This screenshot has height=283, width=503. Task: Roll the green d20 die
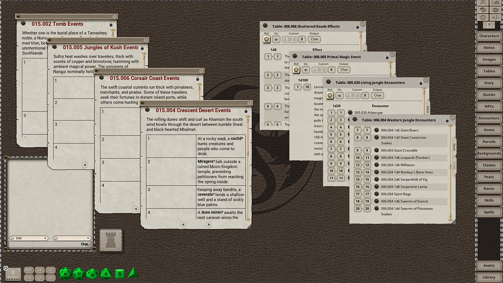tap(65, 274)
